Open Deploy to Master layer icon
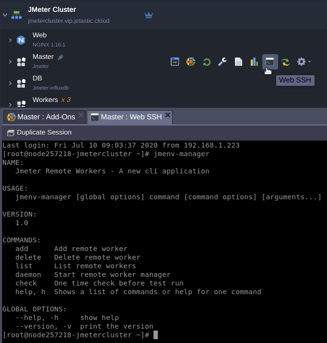The width and height of the screenshot is (327, 343). point(175,62)
